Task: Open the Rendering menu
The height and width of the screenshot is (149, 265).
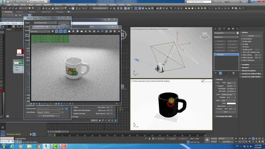Action: tap(82, 5)
